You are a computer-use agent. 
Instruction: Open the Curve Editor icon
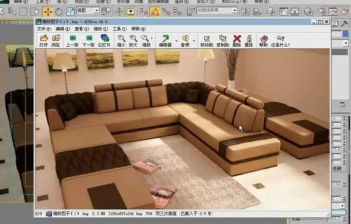pos(284,11)
